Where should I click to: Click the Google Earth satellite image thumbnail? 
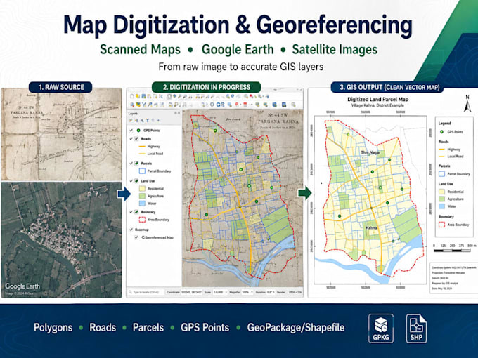(61, 239)
